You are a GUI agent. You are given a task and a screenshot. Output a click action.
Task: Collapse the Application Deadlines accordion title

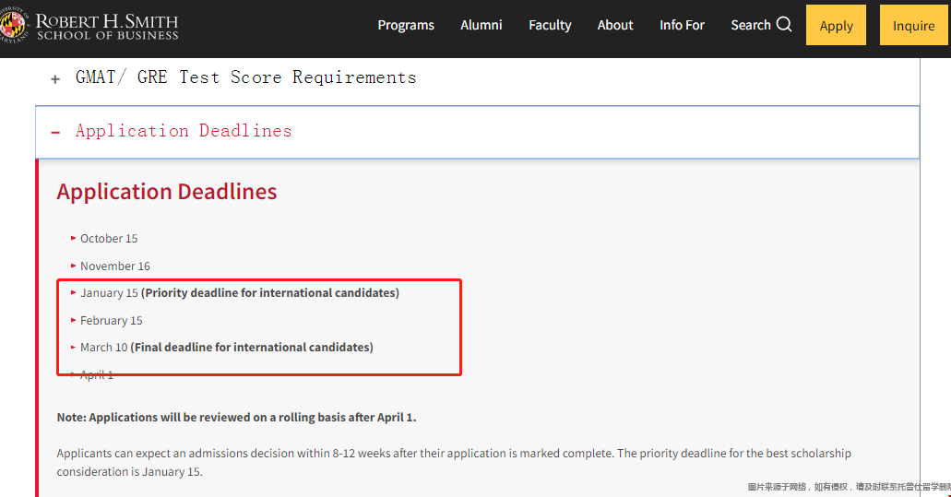click(184, 131)
